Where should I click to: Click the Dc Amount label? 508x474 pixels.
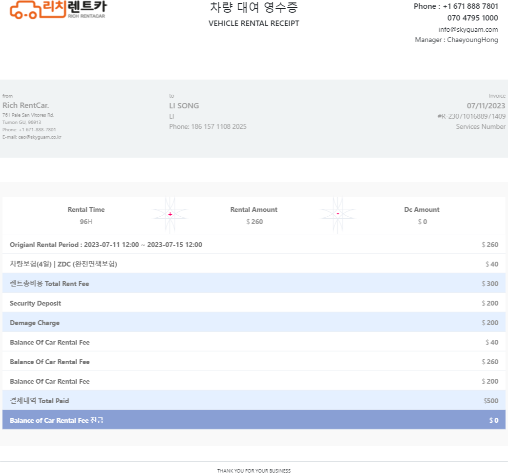click(422, 209)
